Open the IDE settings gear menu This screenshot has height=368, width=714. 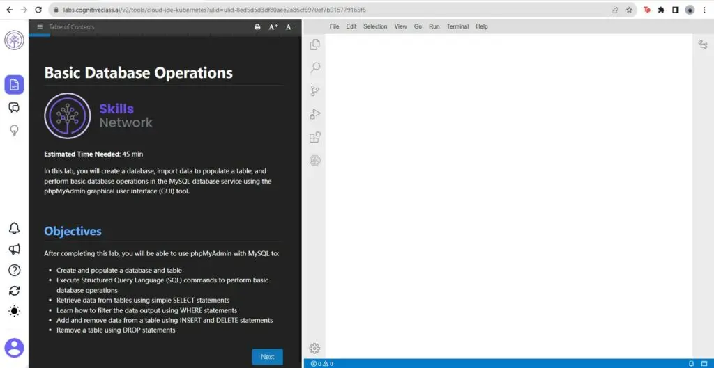pyautogui.click(x=314, y=349)
